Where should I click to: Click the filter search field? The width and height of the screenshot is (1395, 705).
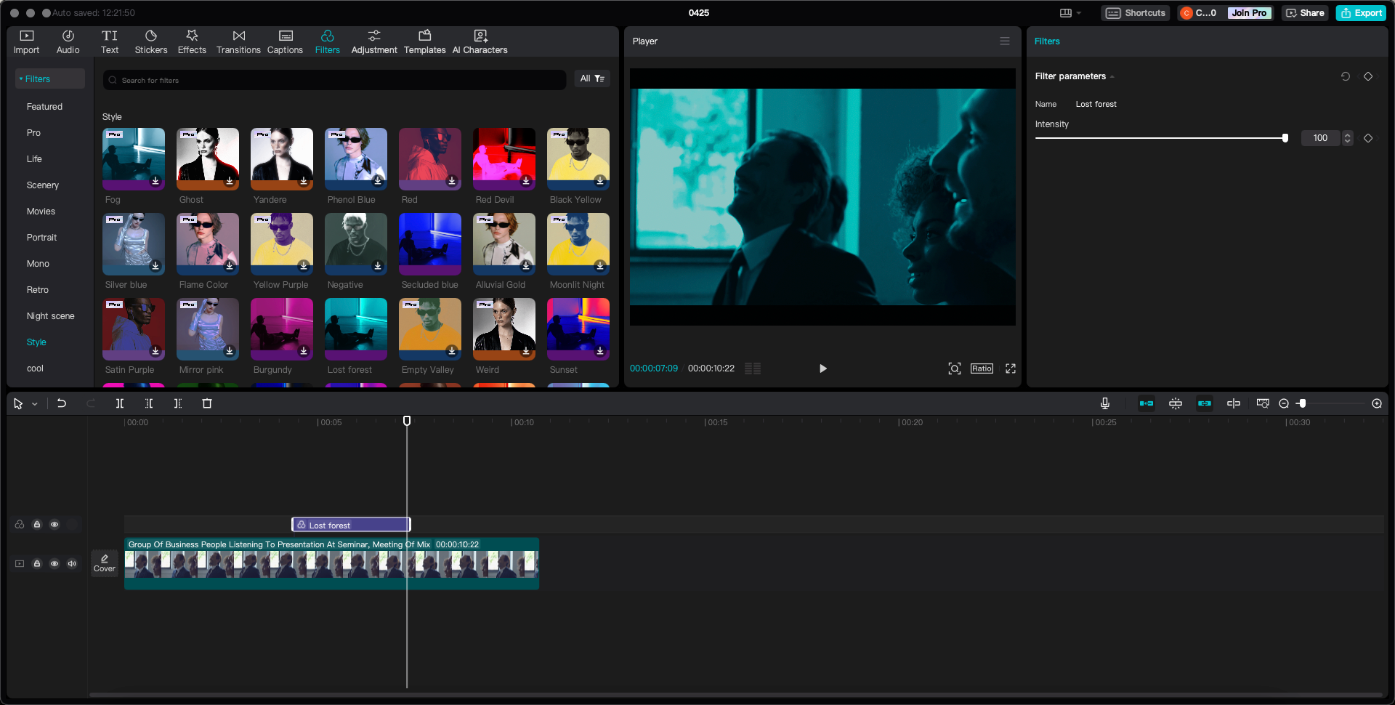tap(334, 80)
